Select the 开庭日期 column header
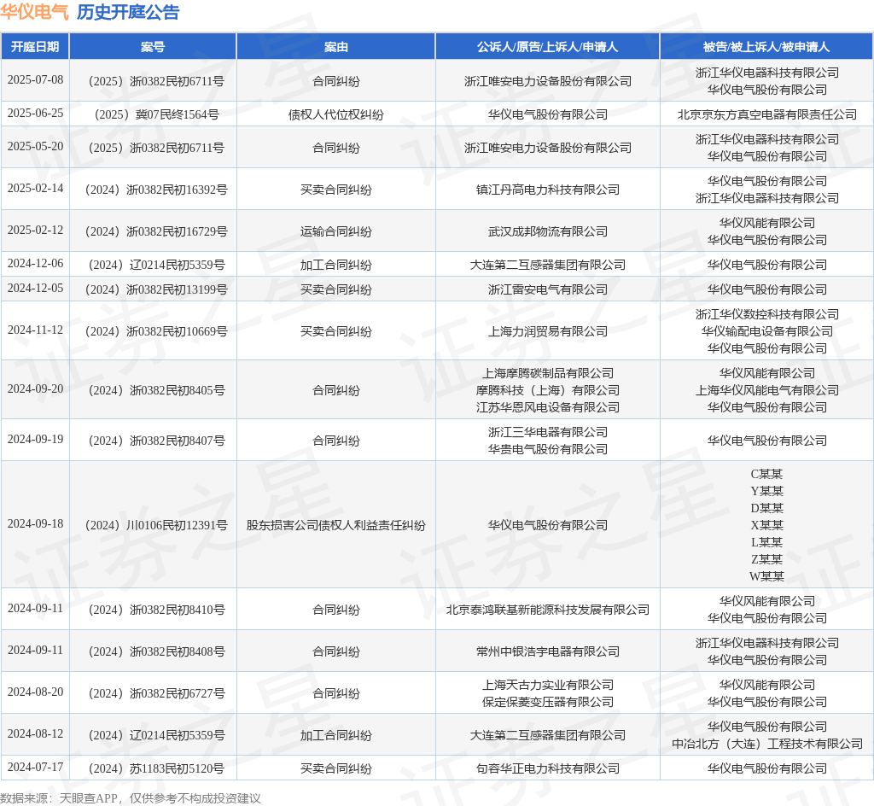 (x=35, y=47)
